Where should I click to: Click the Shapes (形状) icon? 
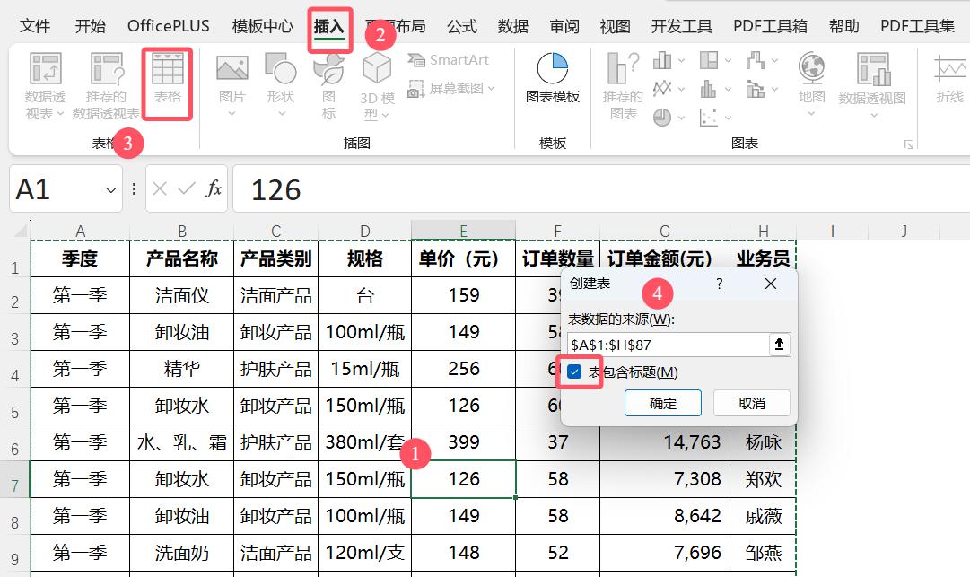(x=280, y=68)
